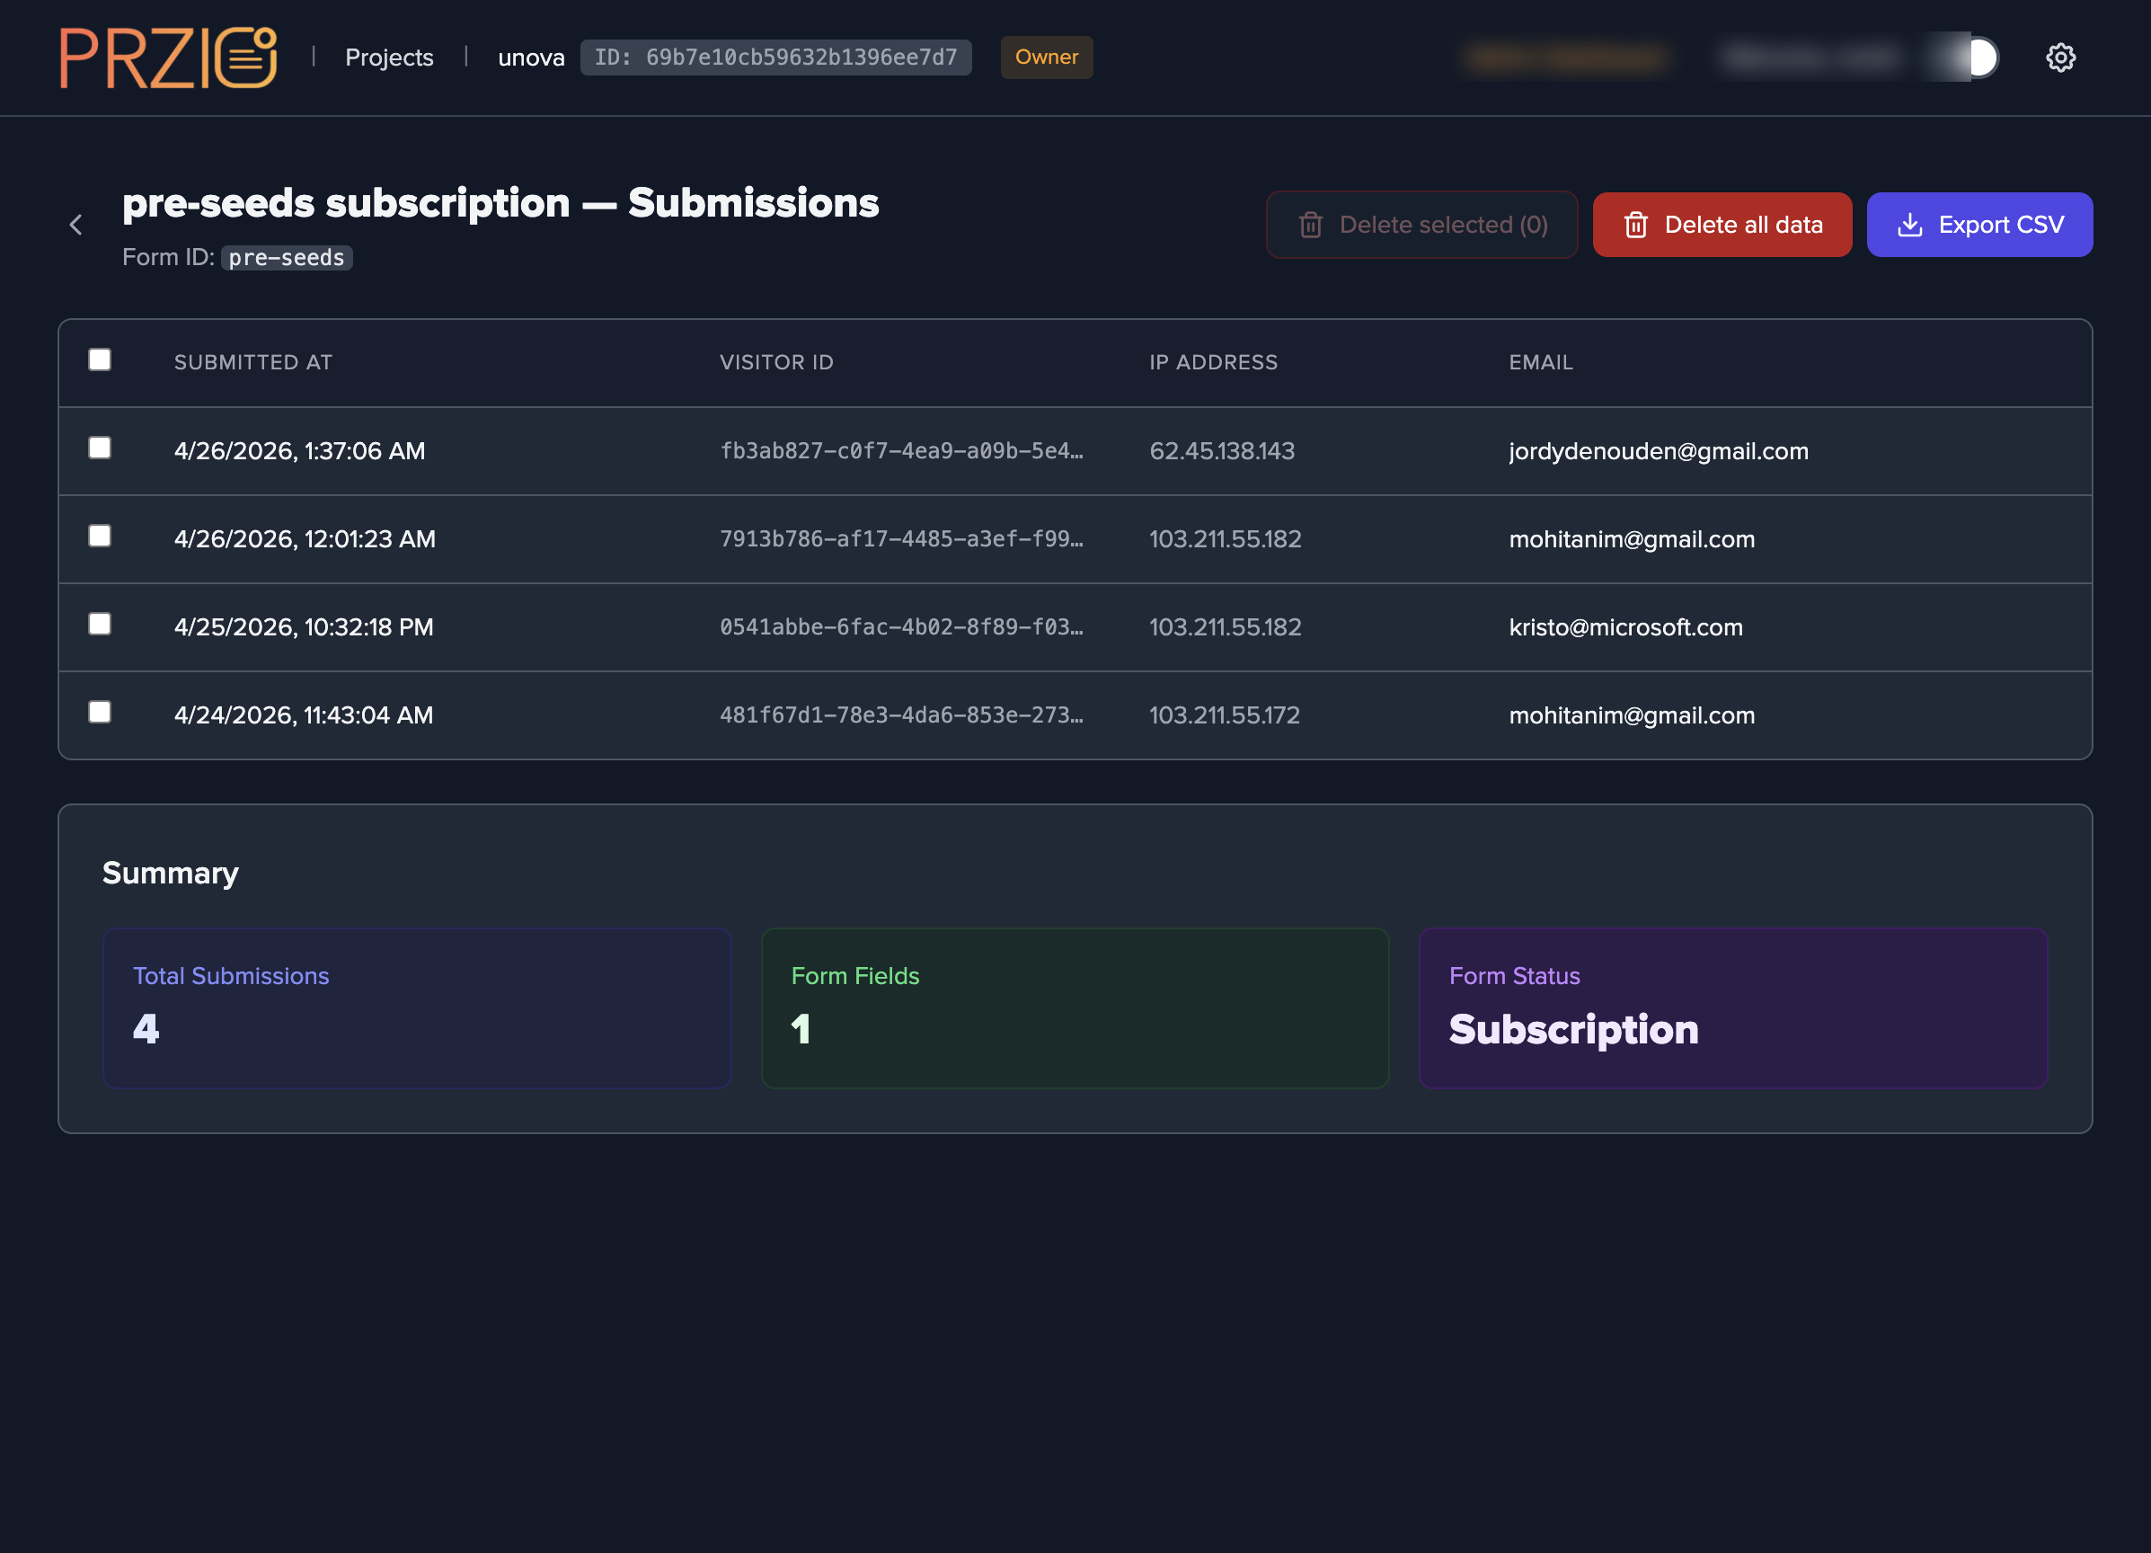Open the settings gear icon
The width and height of the screenshot is (2151, 1553).
(x=2060, y=58)
